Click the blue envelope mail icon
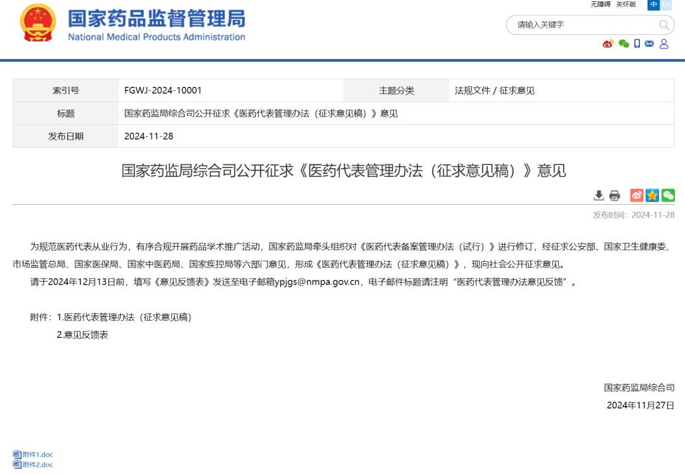Viewport: 685px width, 475px height. 649,44
